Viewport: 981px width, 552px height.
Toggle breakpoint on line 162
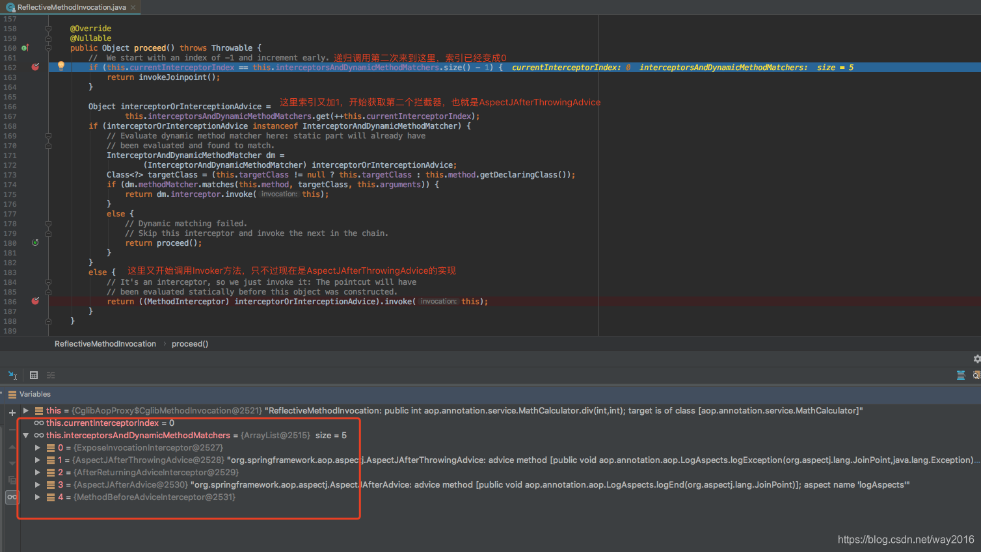[35, 67]
